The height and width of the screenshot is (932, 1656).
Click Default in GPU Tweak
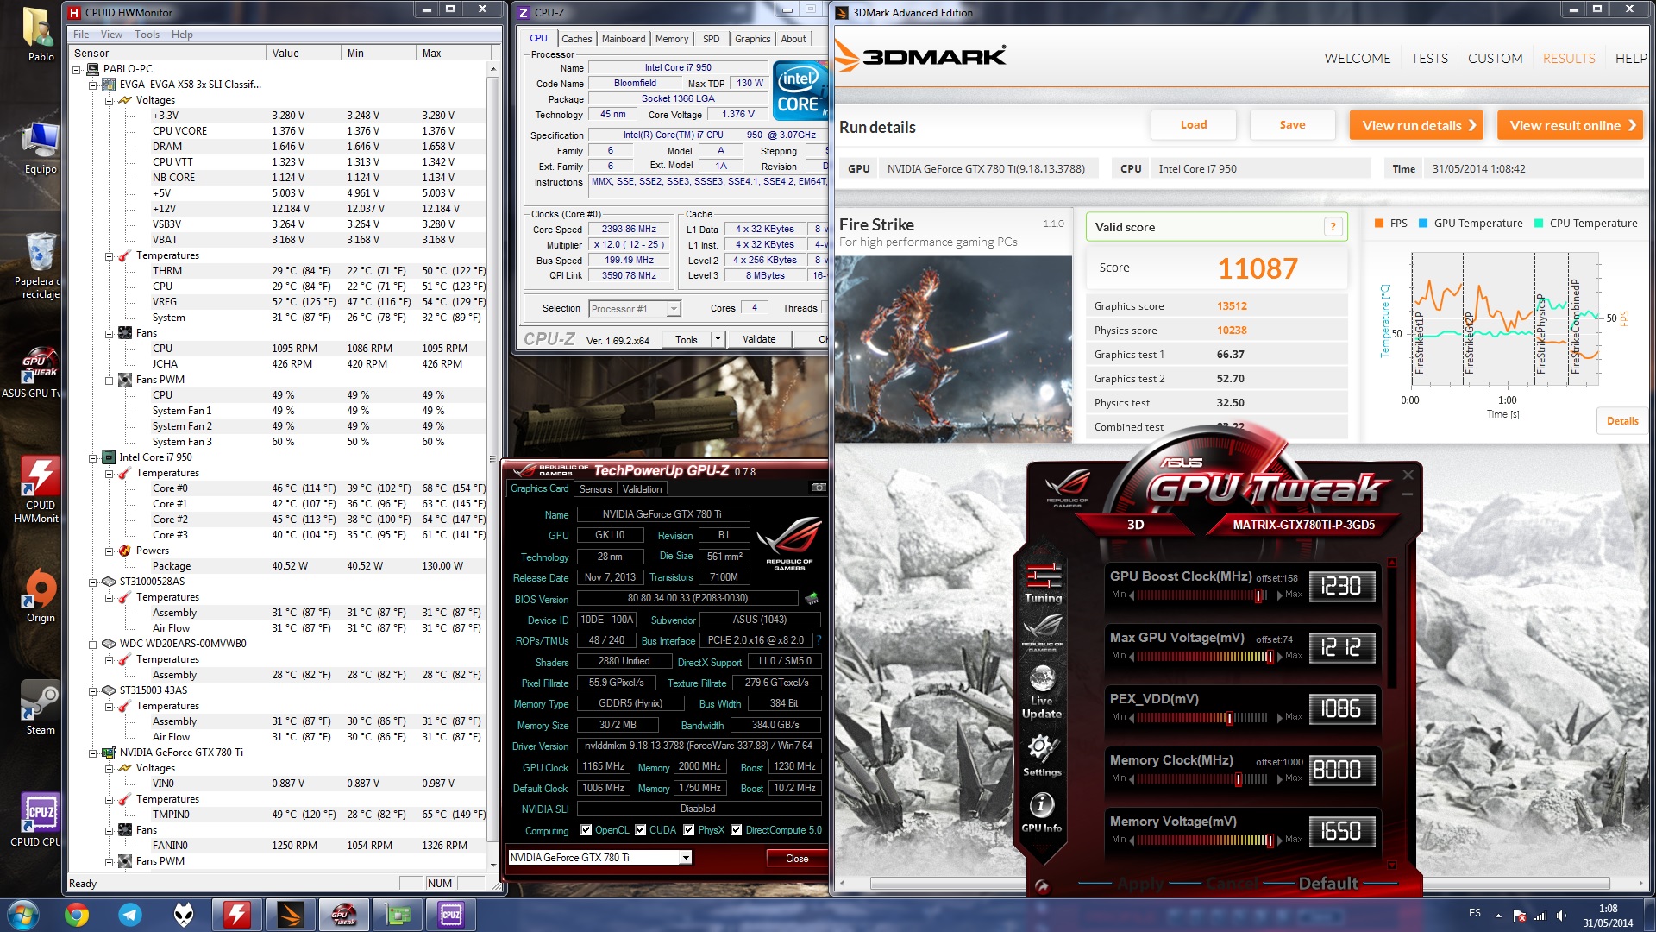click(1327, 883)
